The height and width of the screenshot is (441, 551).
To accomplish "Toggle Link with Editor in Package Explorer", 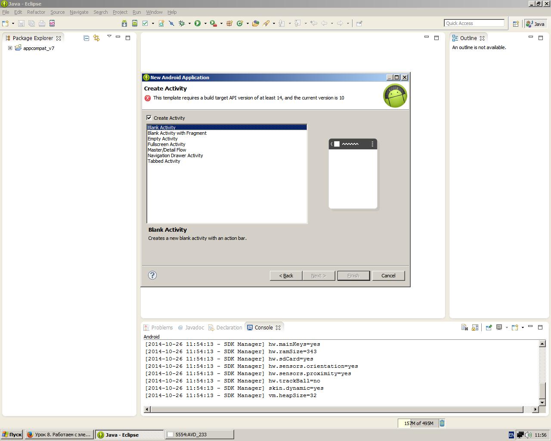I will [x=96, y=38].
